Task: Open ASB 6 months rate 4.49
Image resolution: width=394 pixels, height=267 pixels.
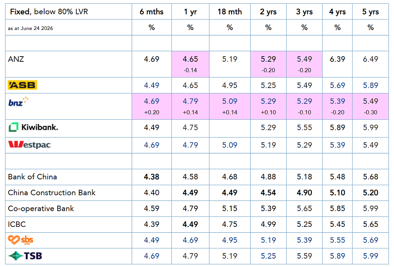Action: tap(151, 85)
